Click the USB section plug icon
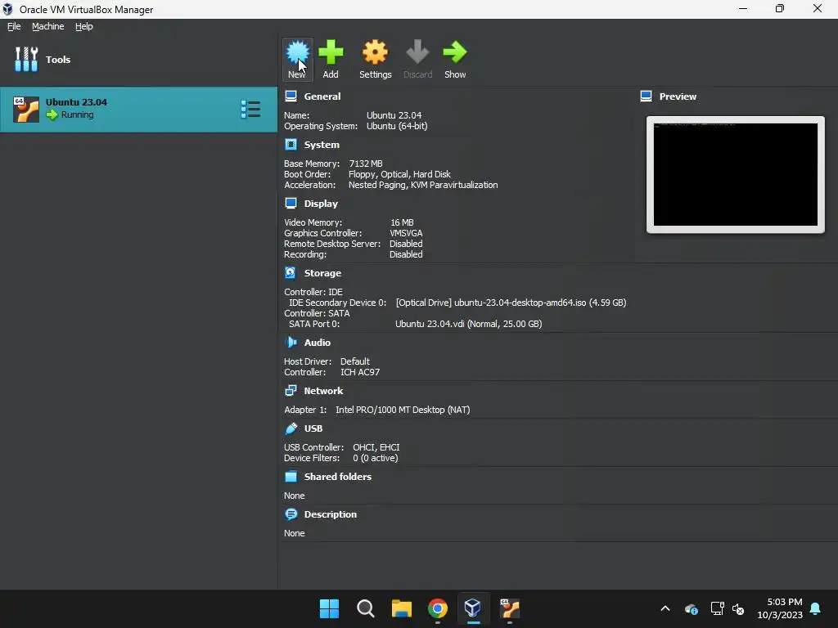 click(291, 428)
